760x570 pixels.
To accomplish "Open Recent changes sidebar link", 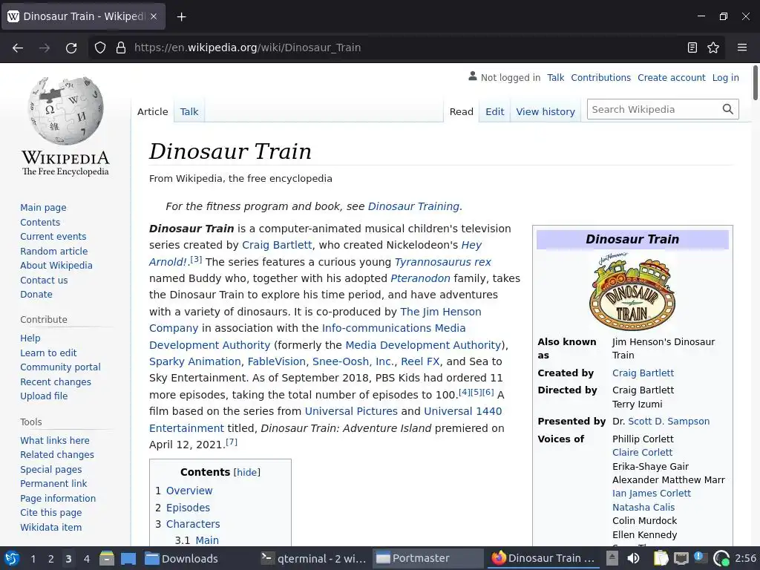I will click(x=55, y=382).
